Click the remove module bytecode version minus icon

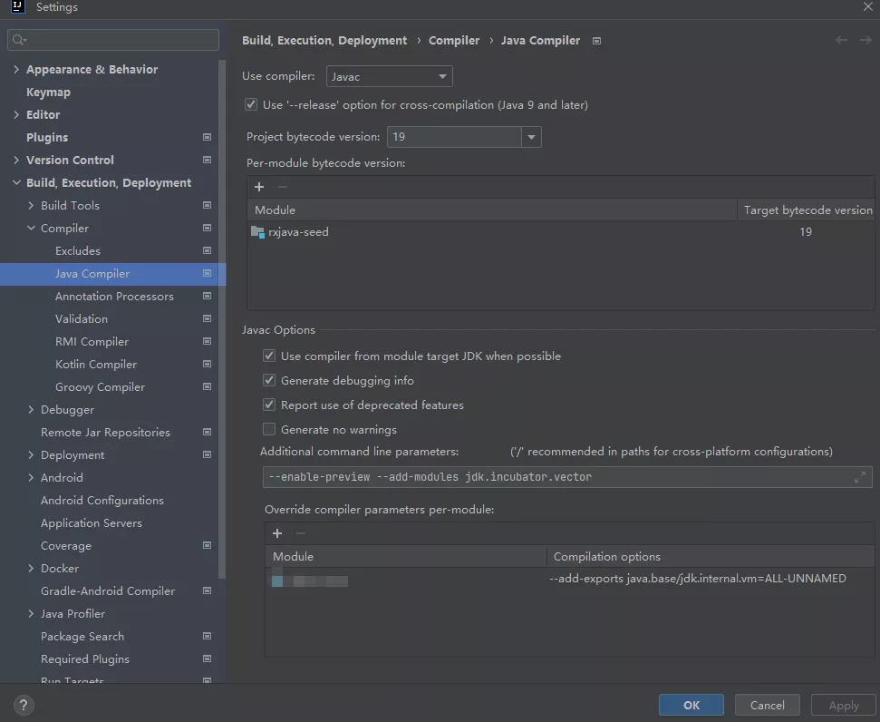coord(282,187)
